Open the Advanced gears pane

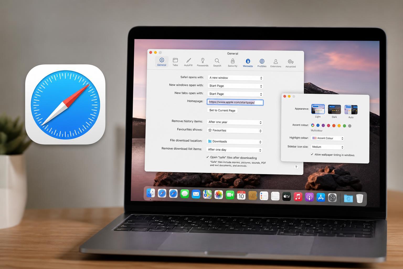click(x=290, y=64)
